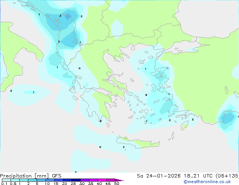Screen dimensions: 239x185
Task: Click the legend value label '0.1'
Action: (x=4, y=183)
